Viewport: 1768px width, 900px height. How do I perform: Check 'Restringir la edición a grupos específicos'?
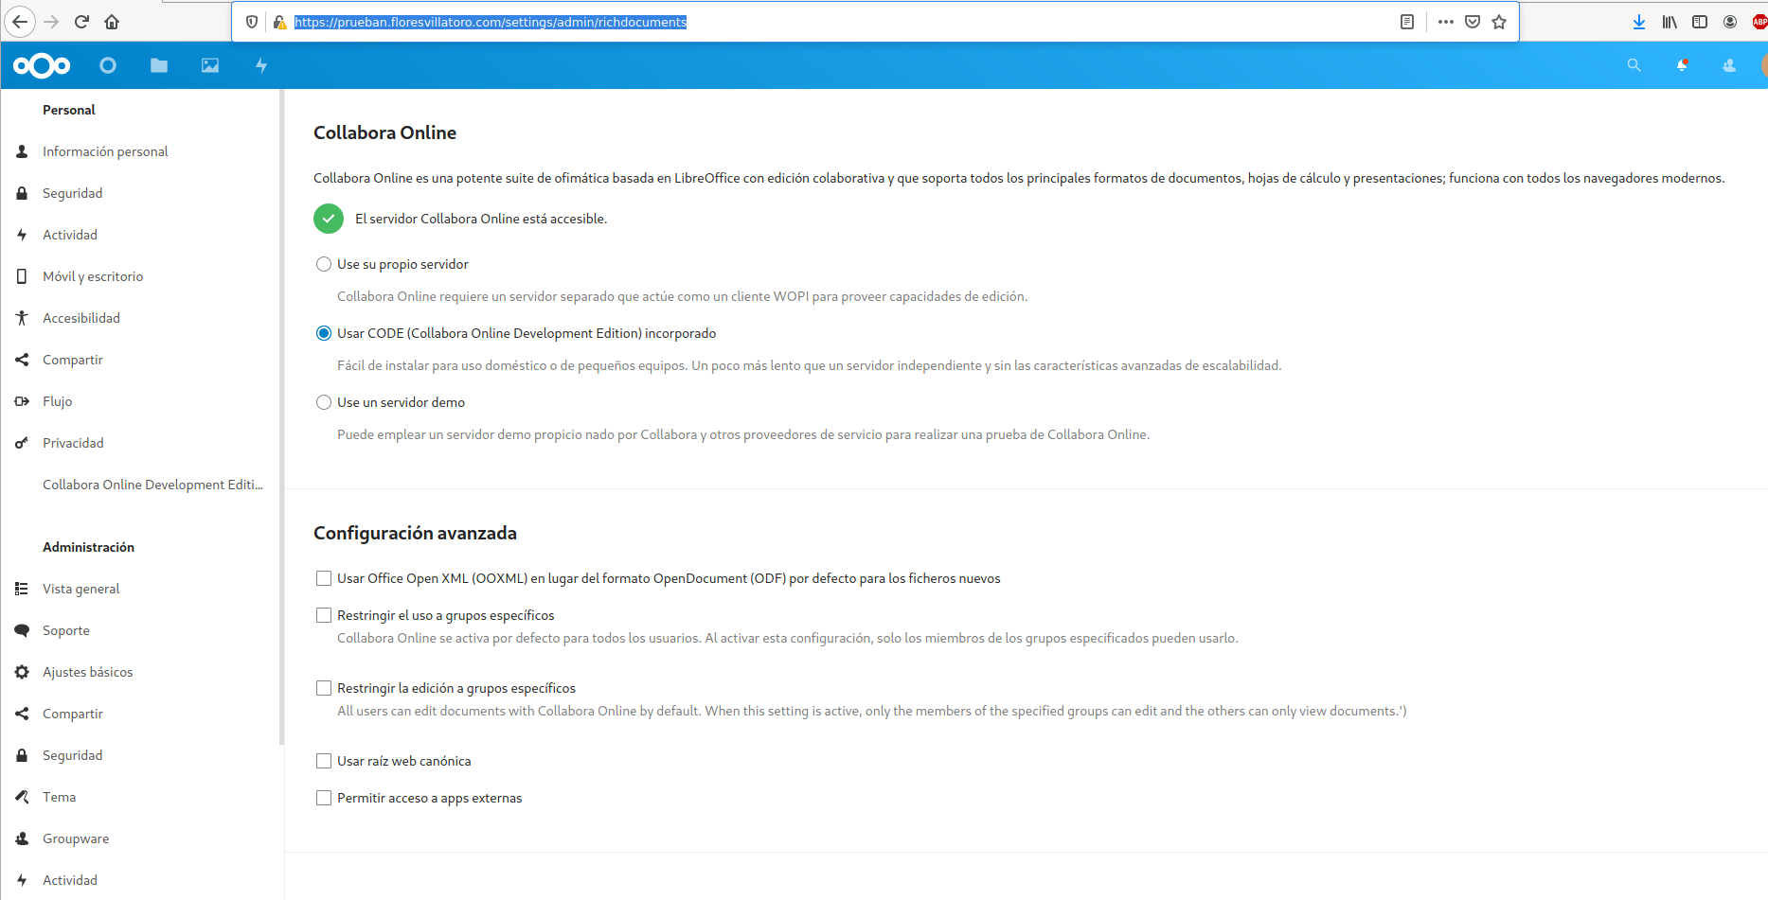(x=324, y=688)
